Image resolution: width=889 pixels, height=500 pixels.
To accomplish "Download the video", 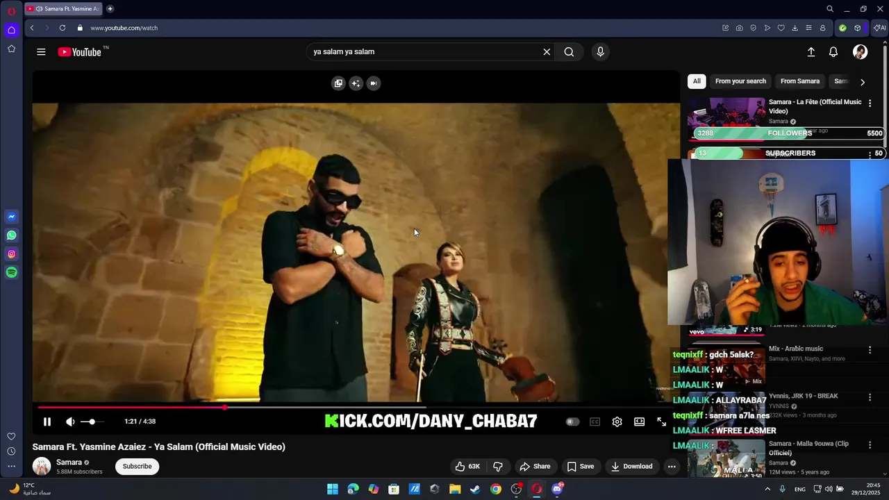I will 631,466.
